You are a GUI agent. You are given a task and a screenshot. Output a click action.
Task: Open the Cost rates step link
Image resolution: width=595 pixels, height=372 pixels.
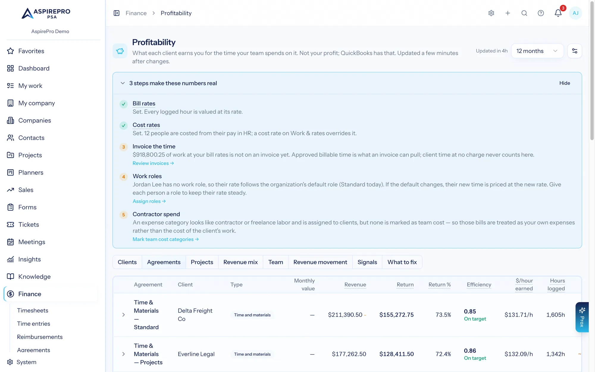coord(146,125)
